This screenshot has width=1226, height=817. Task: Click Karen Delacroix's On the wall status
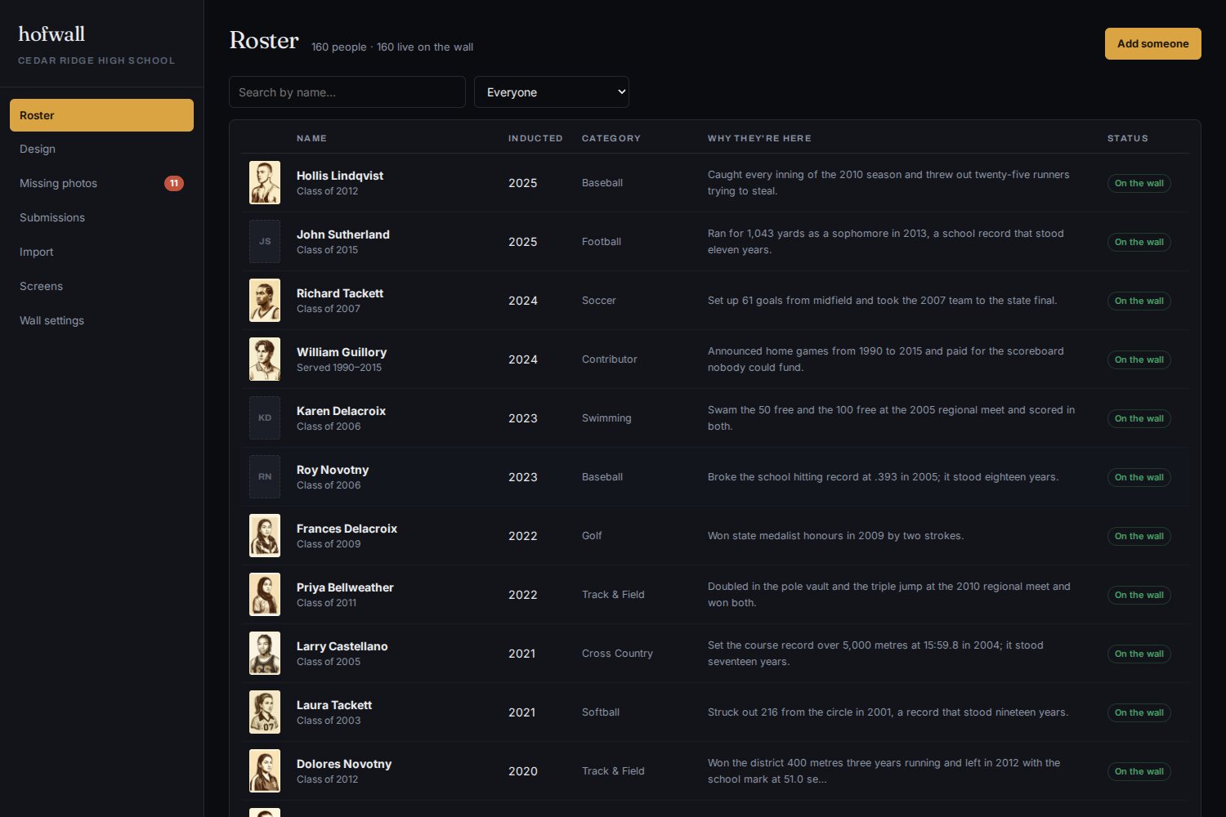click(1139, 418)
